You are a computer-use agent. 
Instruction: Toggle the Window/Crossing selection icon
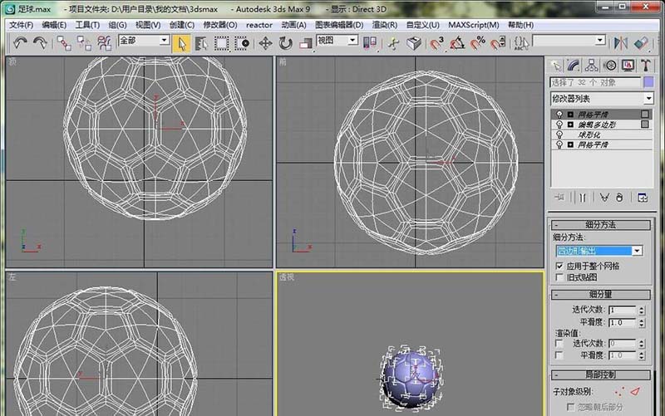[242, 43]
